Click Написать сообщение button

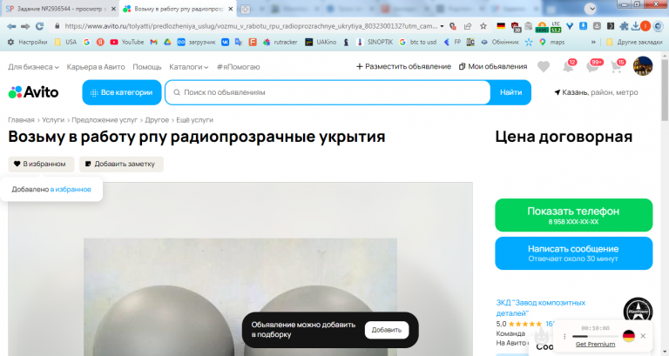tap(573, 253)
